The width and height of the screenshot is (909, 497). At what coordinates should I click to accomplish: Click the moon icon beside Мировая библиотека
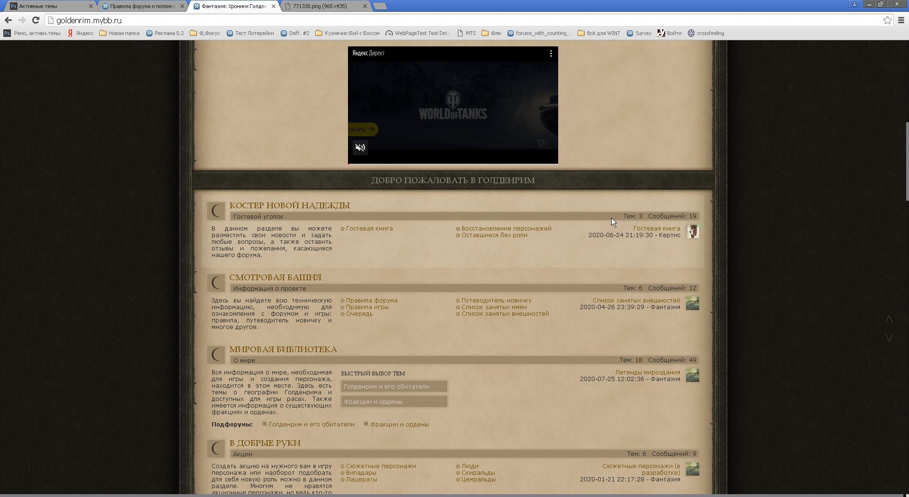(216, 355)
